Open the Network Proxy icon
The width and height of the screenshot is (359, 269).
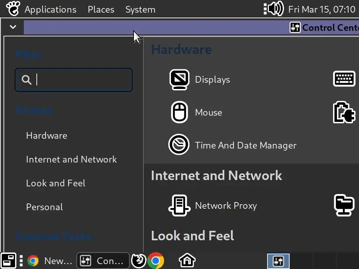coord(179,206)
